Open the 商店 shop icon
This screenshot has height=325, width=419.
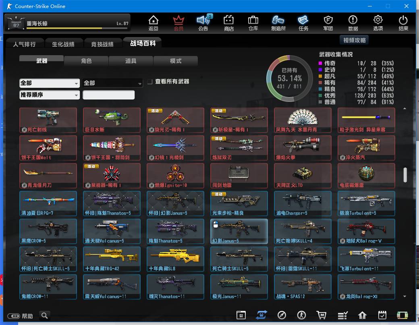tap(229, 23)
